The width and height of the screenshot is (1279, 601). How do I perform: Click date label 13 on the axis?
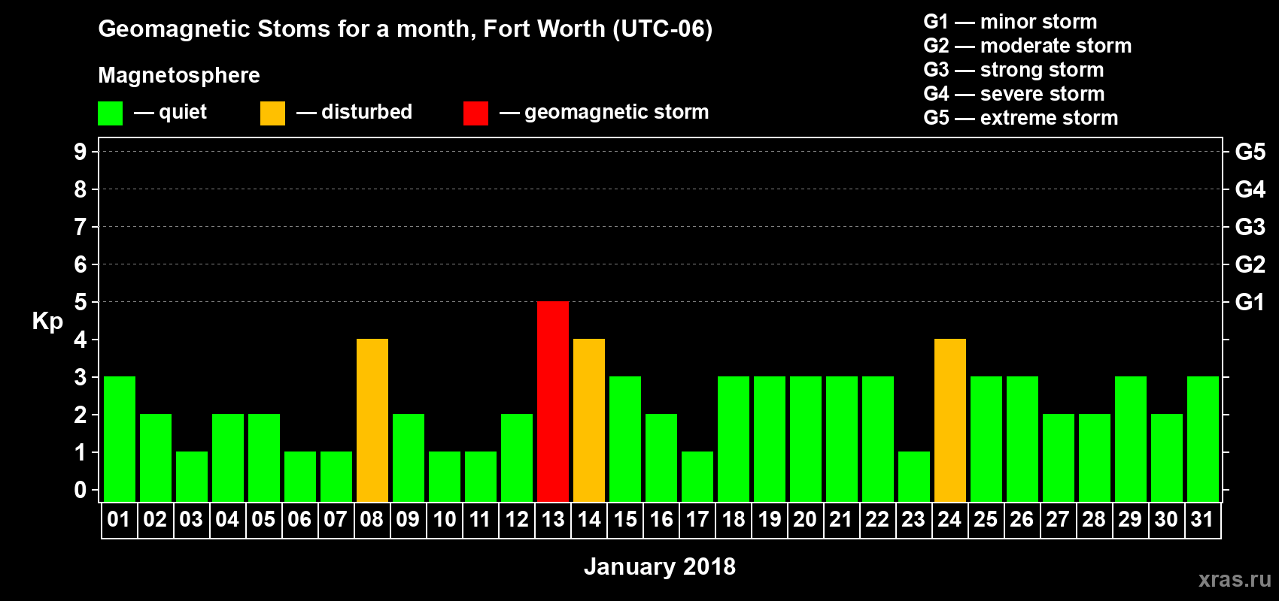pos(553,520)
